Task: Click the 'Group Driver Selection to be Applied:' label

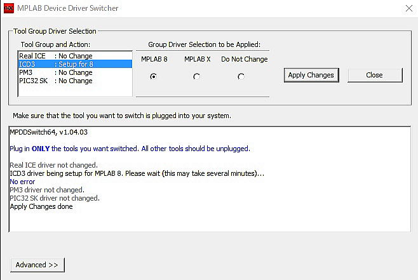Action: pos(204,44)
